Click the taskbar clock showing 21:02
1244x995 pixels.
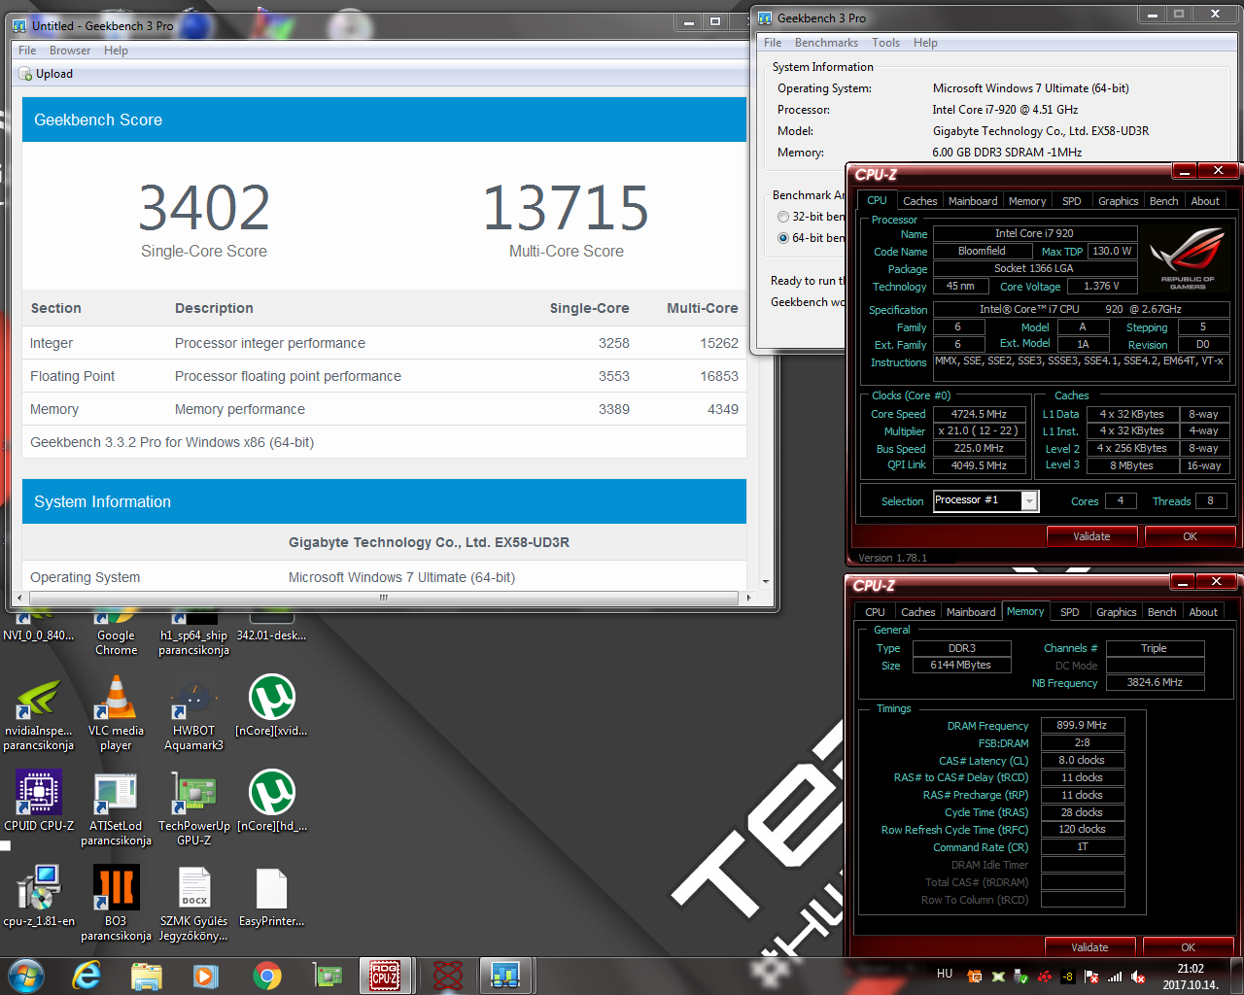tap(1191, 969)
